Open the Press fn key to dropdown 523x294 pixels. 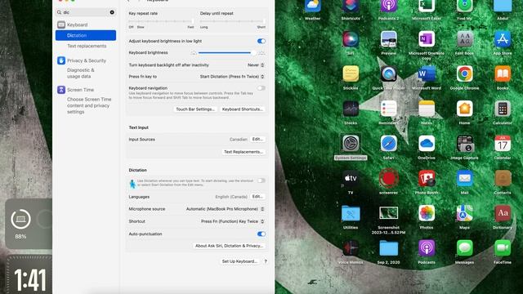(232, 77)
